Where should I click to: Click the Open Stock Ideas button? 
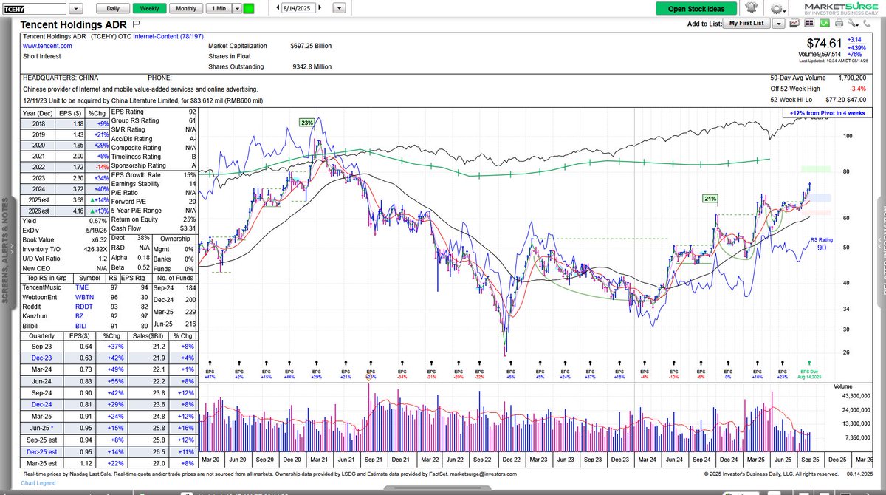pos(695,8)
